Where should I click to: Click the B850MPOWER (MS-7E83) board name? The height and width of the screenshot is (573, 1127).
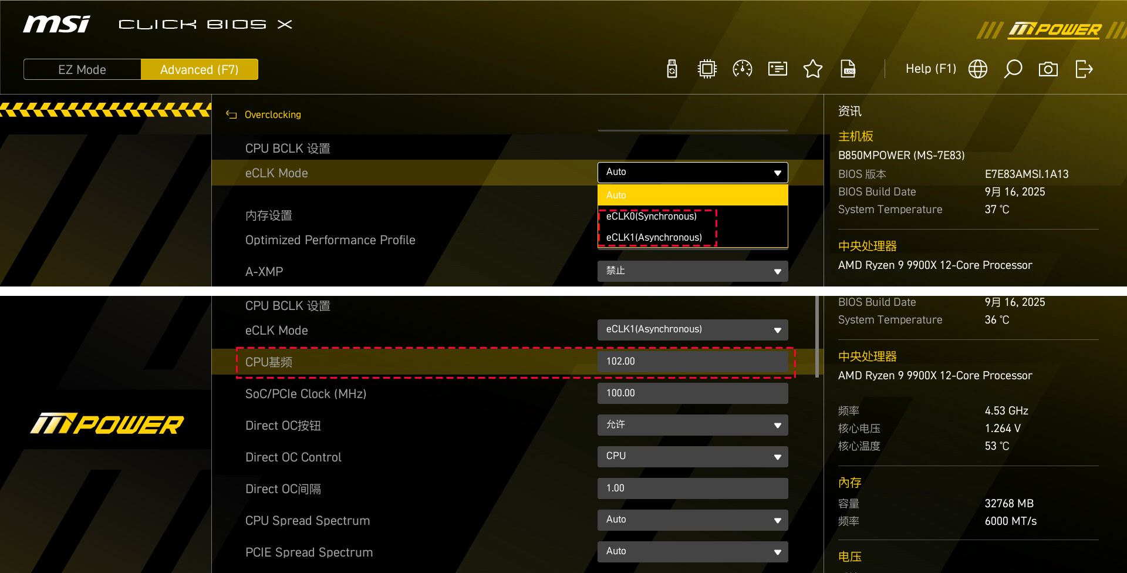[x=902, y=156]
